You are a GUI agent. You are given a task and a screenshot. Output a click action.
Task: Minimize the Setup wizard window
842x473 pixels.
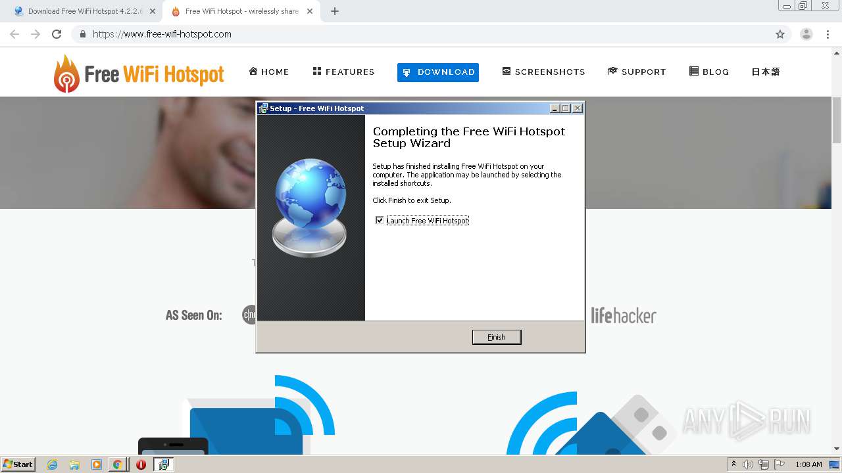[555, 108]
